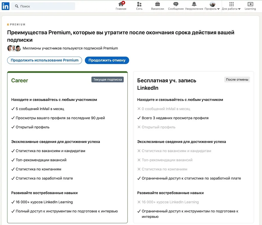Open Сообщения messaging icon
Viewport: 262px width, 225px height.
(176, 4)
